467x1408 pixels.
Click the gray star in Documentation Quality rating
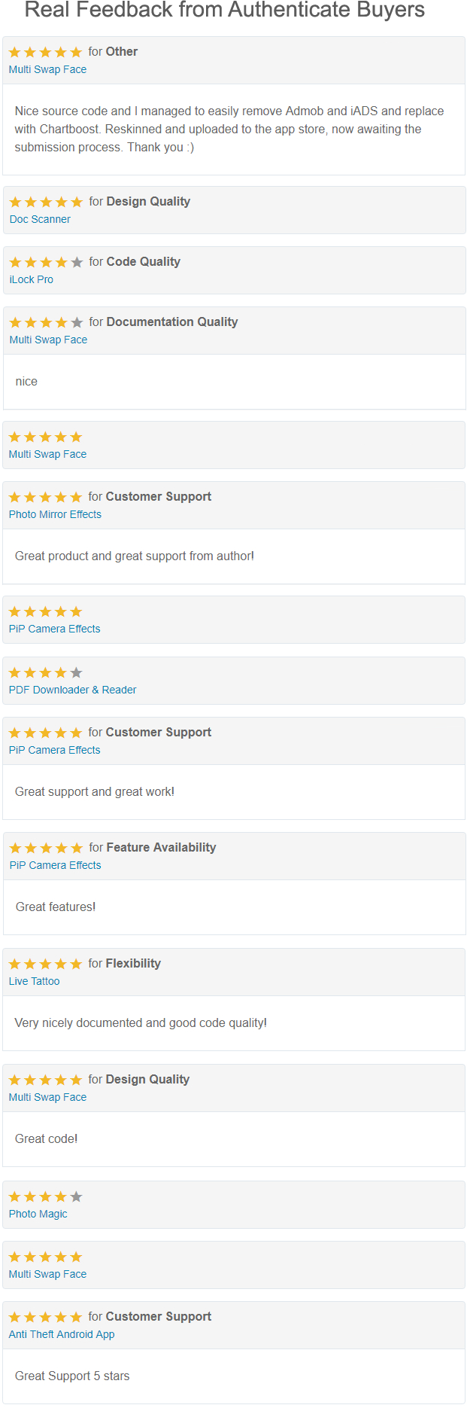click(x=77, y=323)
